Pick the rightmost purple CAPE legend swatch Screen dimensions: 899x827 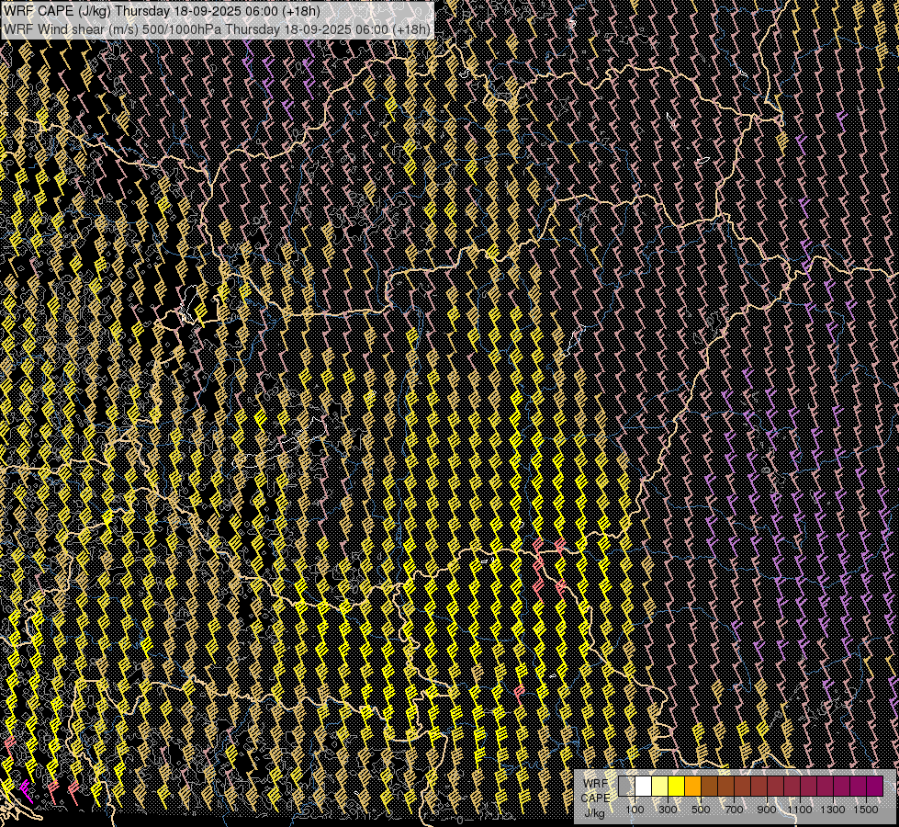point(874,787)
